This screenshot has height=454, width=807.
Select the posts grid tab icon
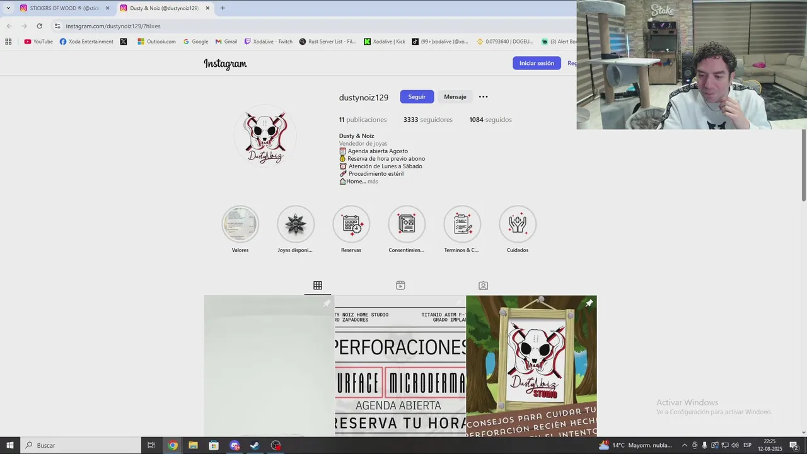(318, 286)
